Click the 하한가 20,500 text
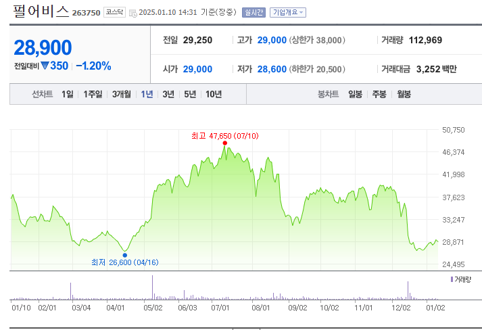 coord(317,69)
